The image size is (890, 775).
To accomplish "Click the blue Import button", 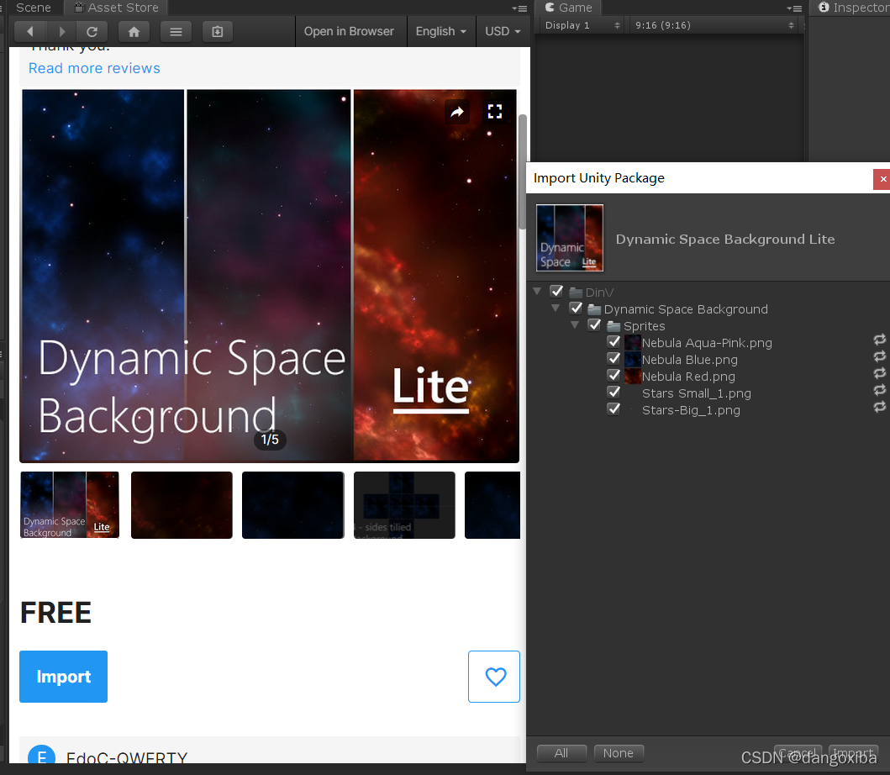I will coord(64,677).
